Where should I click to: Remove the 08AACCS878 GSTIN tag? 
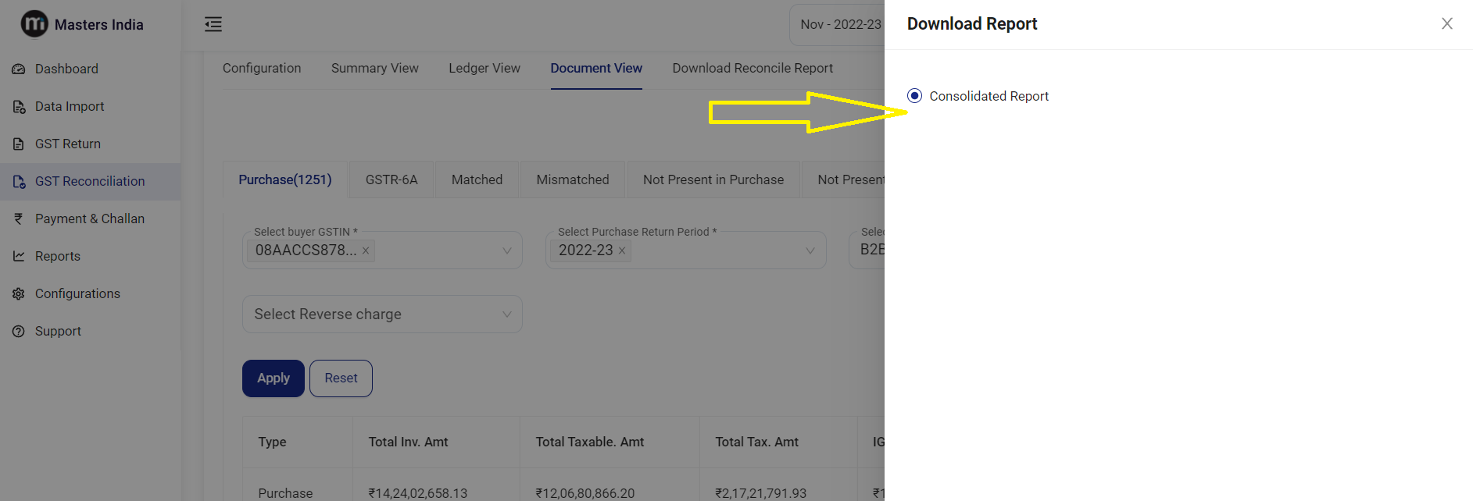pyautogui.click(x=366, y=250)
